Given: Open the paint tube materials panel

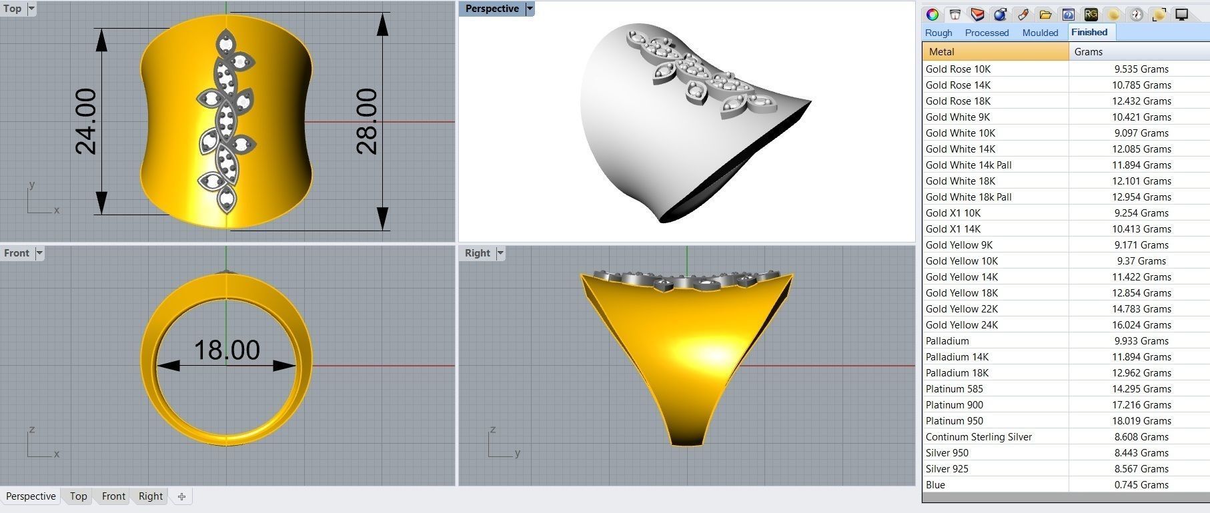Looking at the screenshot, I should pos(1023,14).
